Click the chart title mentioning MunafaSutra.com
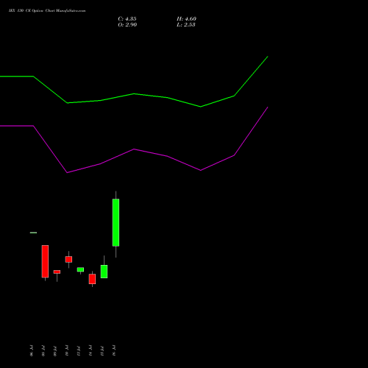Viewport: 368px width, 368px height. (47, 11)
